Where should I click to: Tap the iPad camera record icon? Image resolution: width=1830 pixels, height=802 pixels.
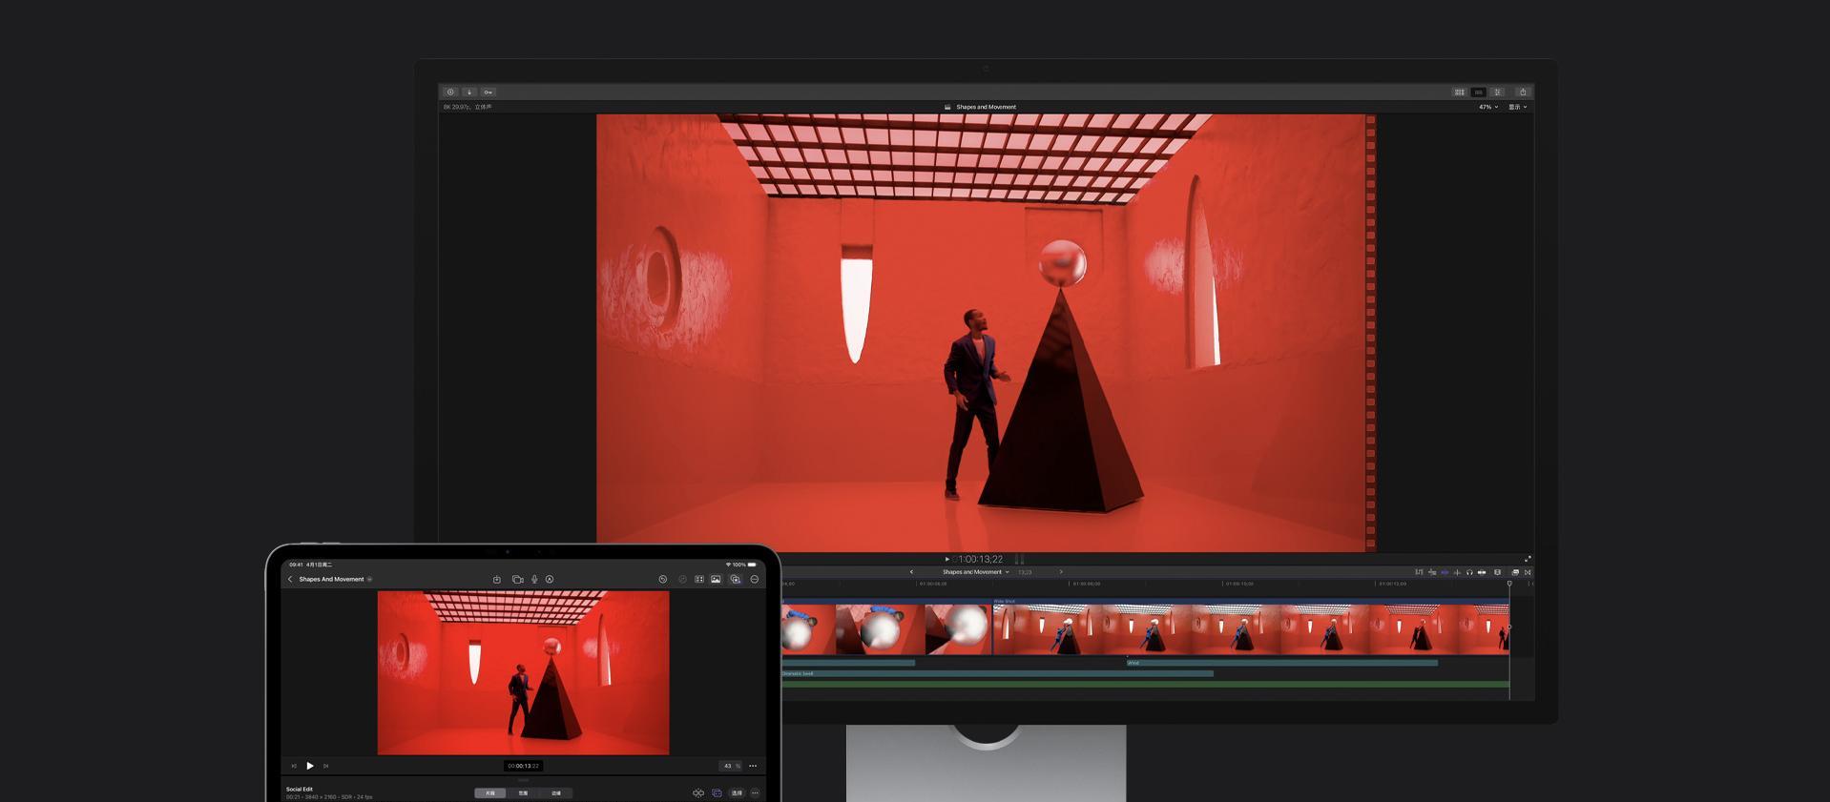517,579
